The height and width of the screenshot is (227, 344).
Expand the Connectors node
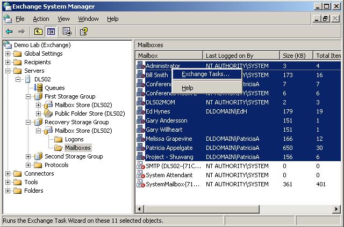click(8, 173)
